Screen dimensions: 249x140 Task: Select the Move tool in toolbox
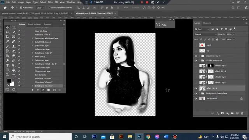pyautogui.click(x=7, y=27)
